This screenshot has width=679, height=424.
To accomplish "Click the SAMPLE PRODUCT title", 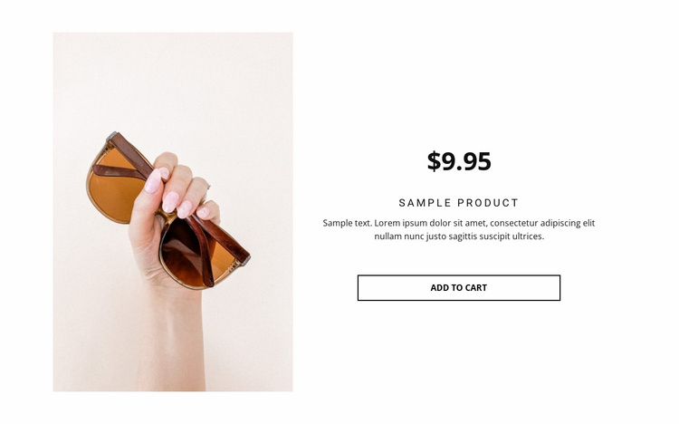I will coord(459,203).
